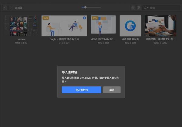This screenshot has width=182, height=127.
Task: Click the blue comment badge on Eagle image
Action: tap(84, 18)
